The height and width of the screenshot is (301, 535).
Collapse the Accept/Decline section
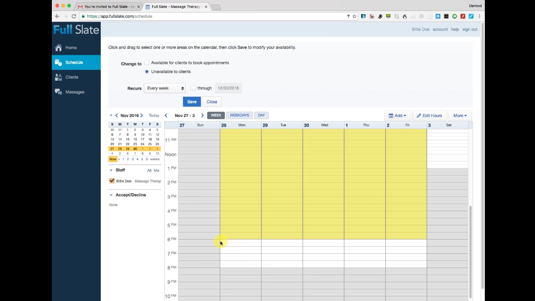(111, 195)
